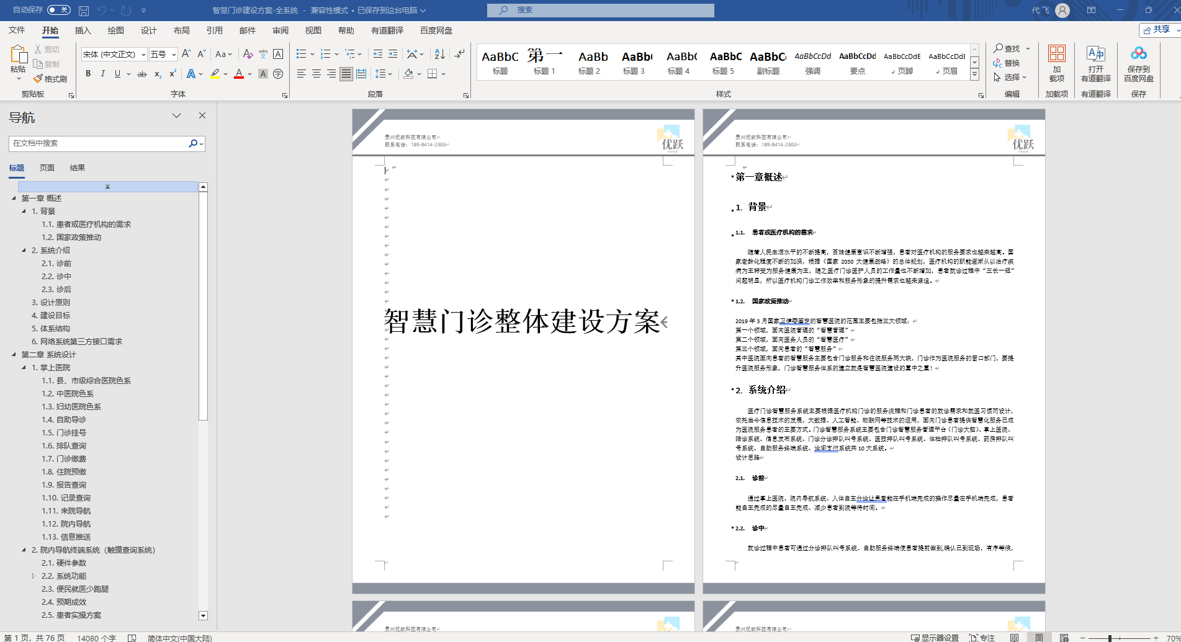1181x642 pixels.
Task: Align text left
Action: click(x=302, y=74)
